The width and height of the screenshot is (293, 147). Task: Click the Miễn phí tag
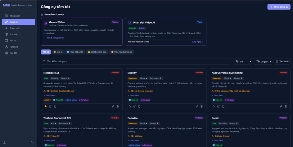(132, 28)
